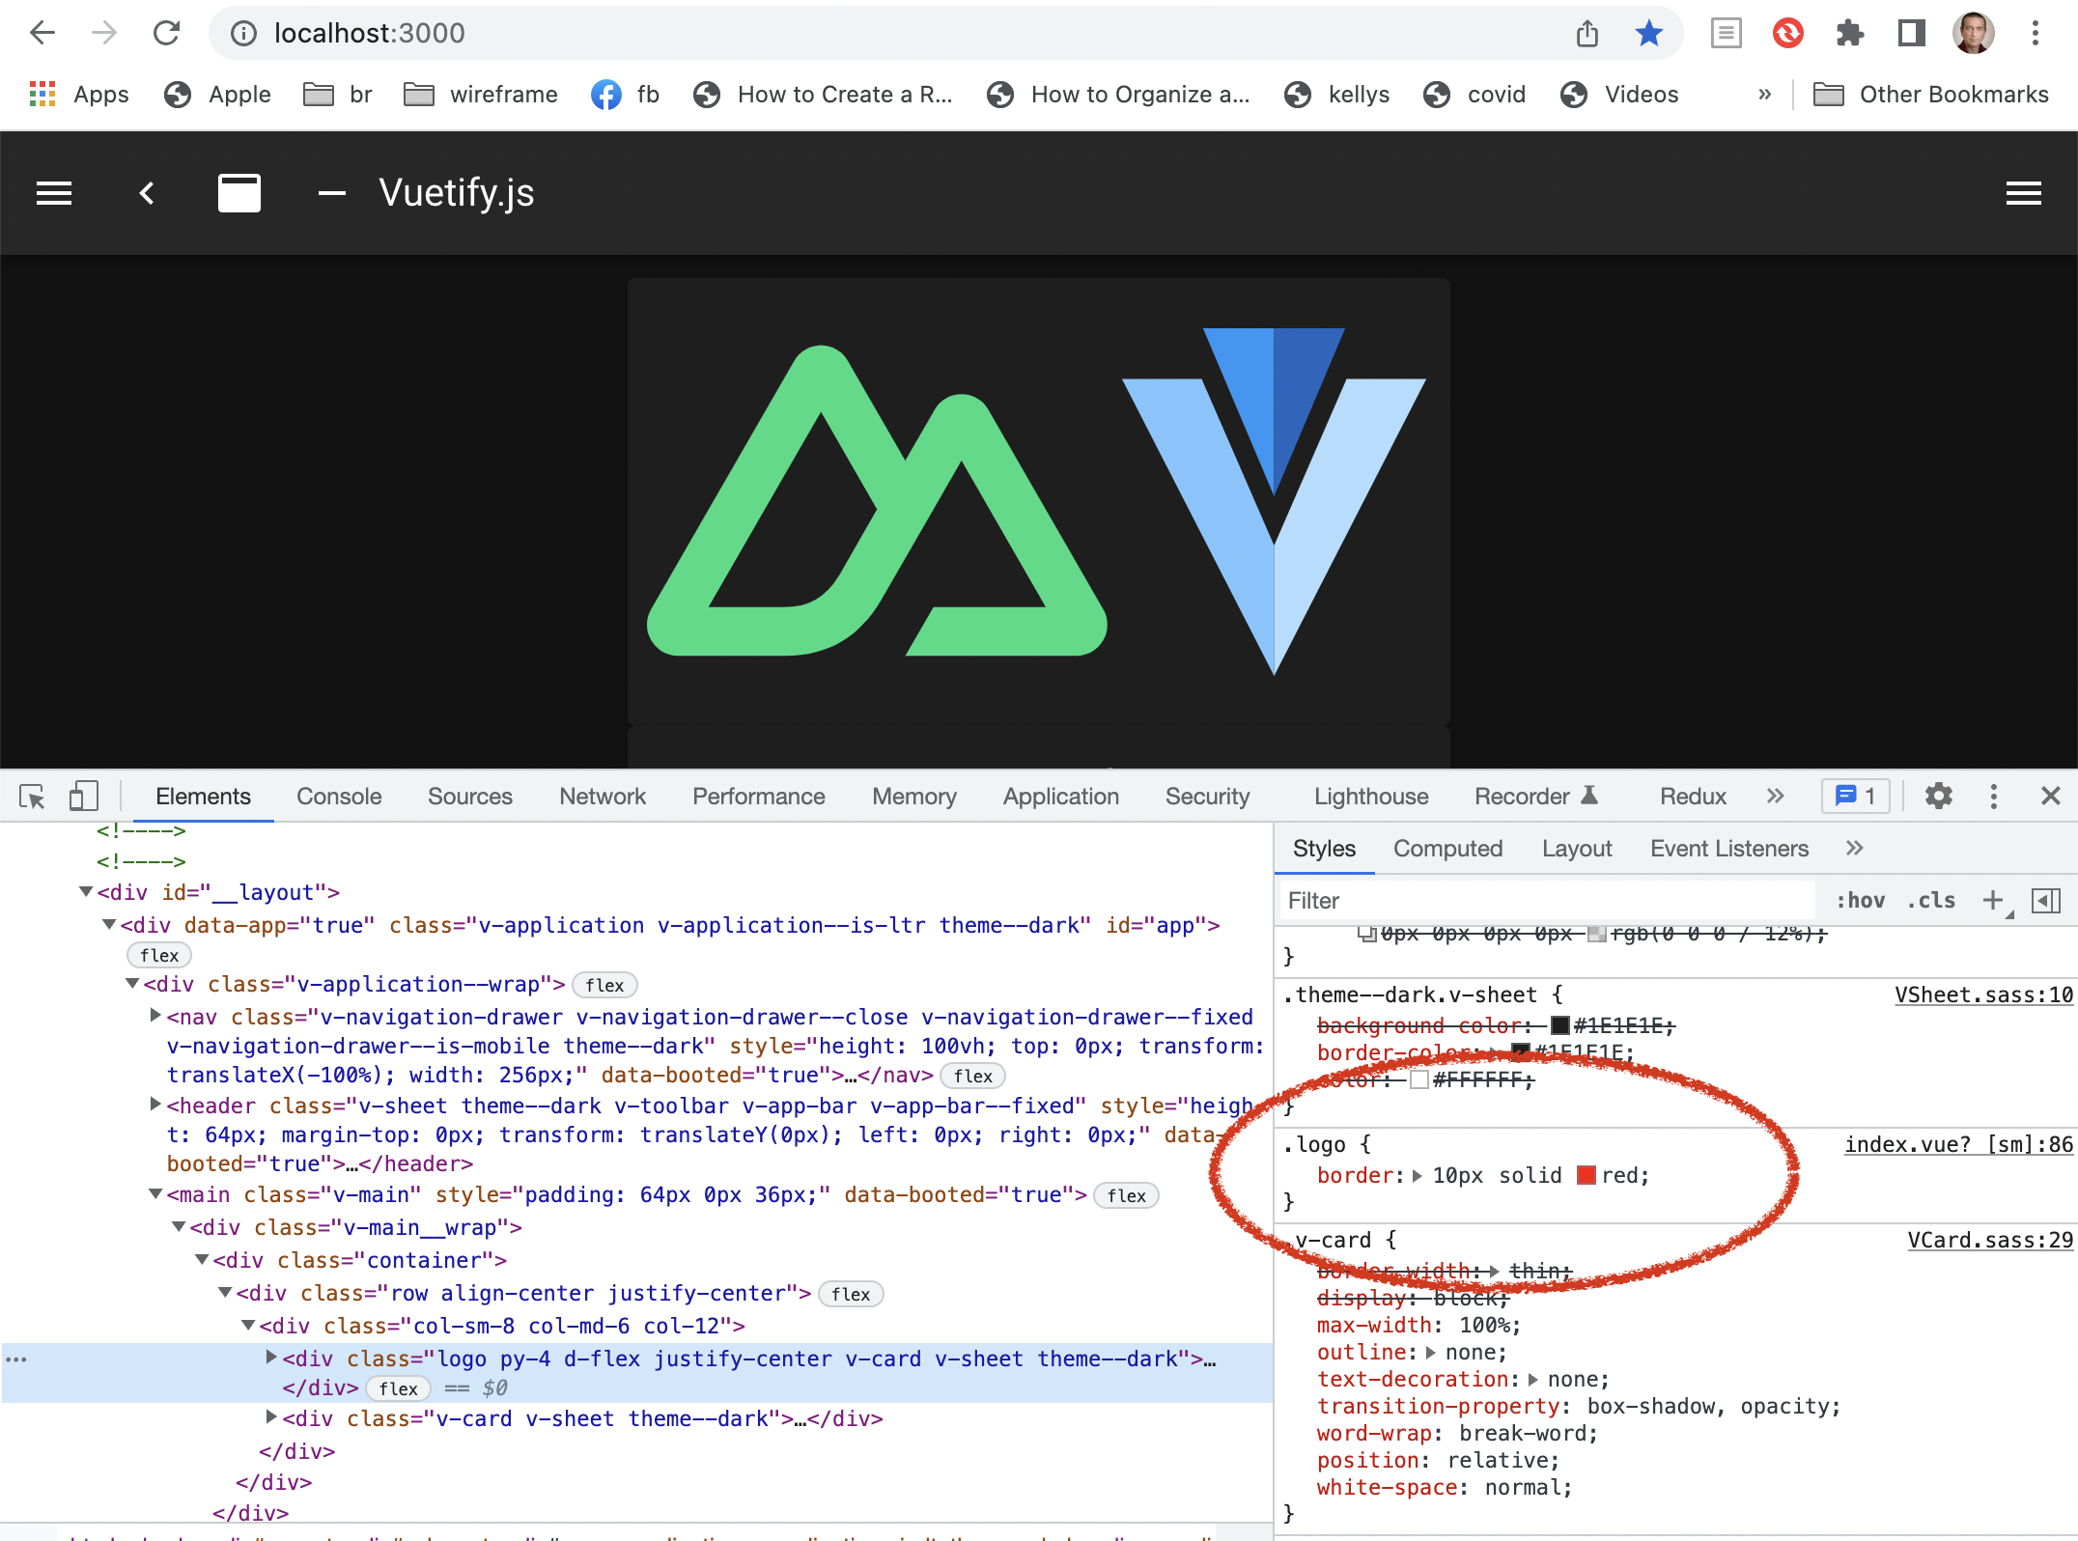This screenshot has width=2078, height=1541.
Task: Expand the border shorthand in .logo rule
Action: pyautogui.click(x=1417, y=1175)
